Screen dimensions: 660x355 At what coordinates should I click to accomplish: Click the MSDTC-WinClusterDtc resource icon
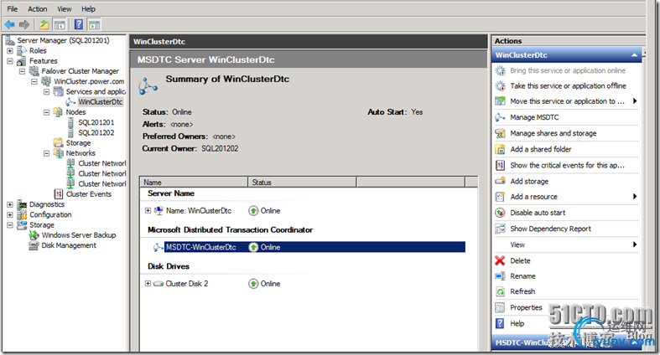[x=159, y=248]
